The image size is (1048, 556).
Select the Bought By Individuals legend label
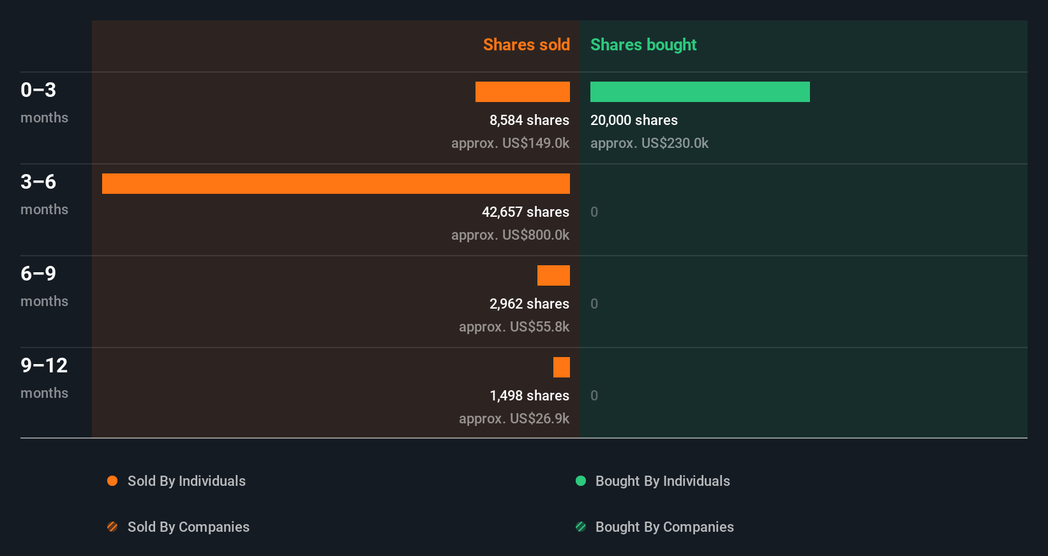click(x=662, y=481)
